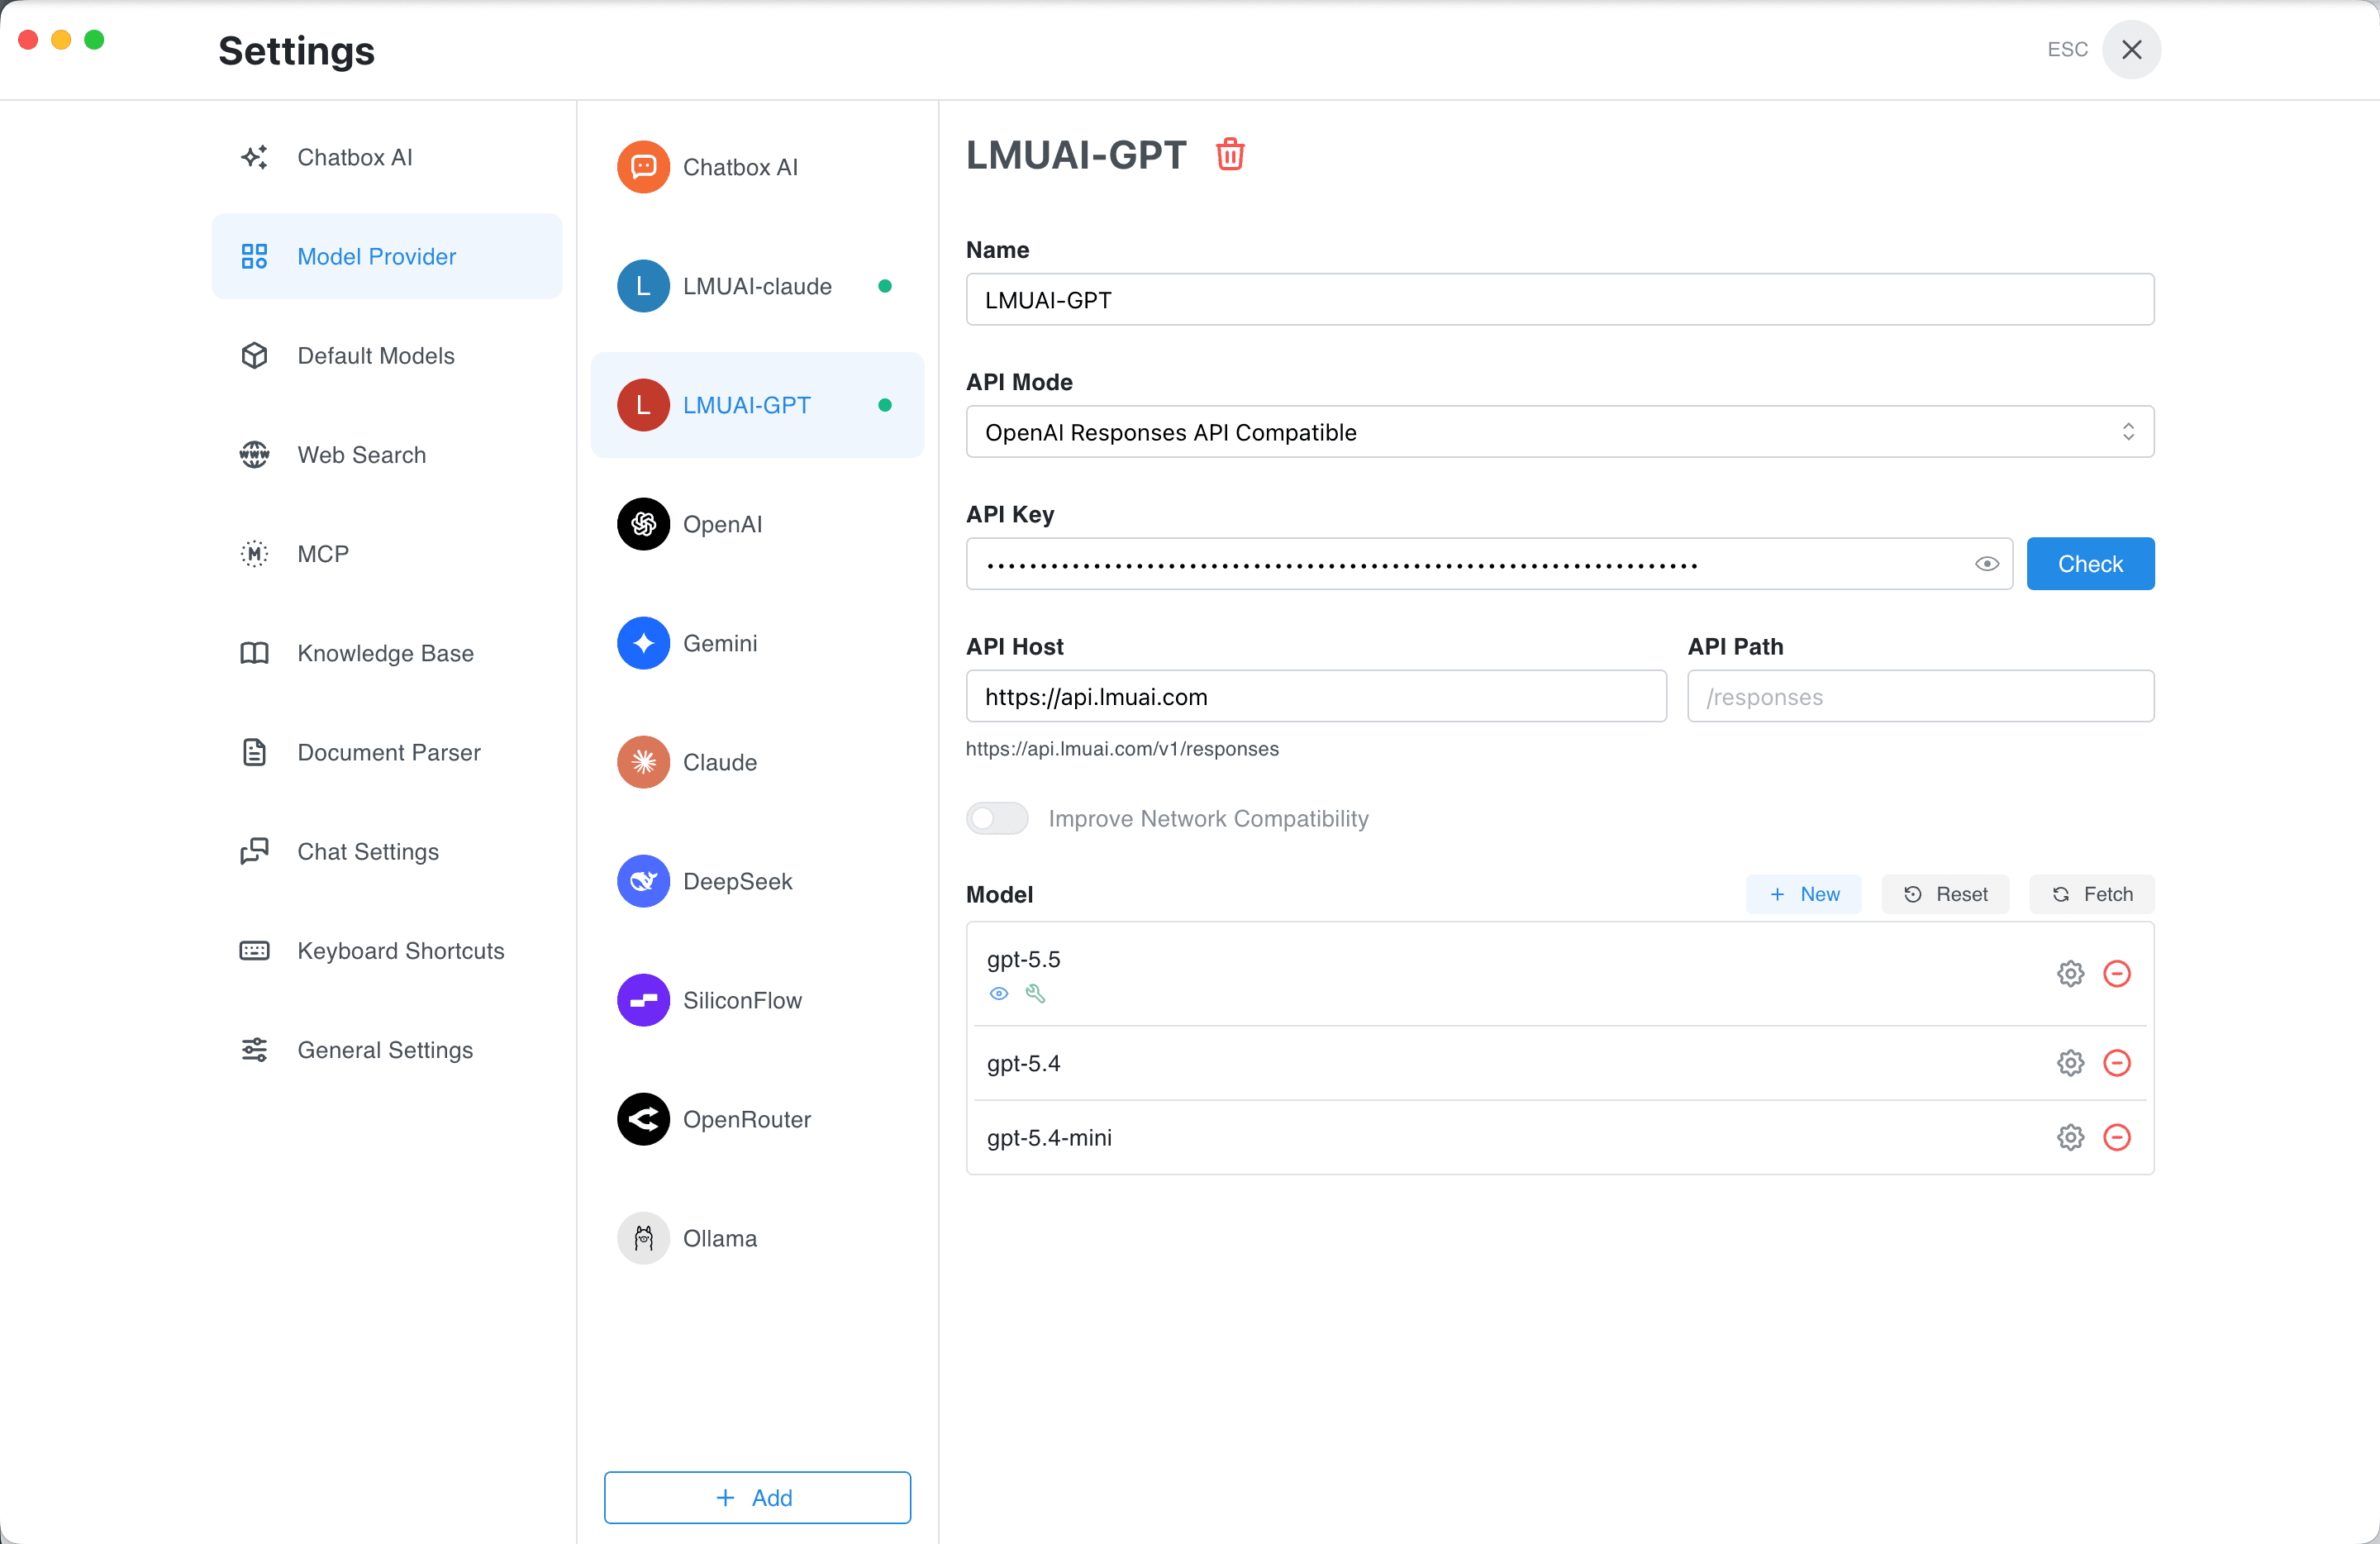Open settings gear for the gpt-5.5 model
This screenshot has height=1544, width=2380.
pyautogui.click(x=2070, y=973)
